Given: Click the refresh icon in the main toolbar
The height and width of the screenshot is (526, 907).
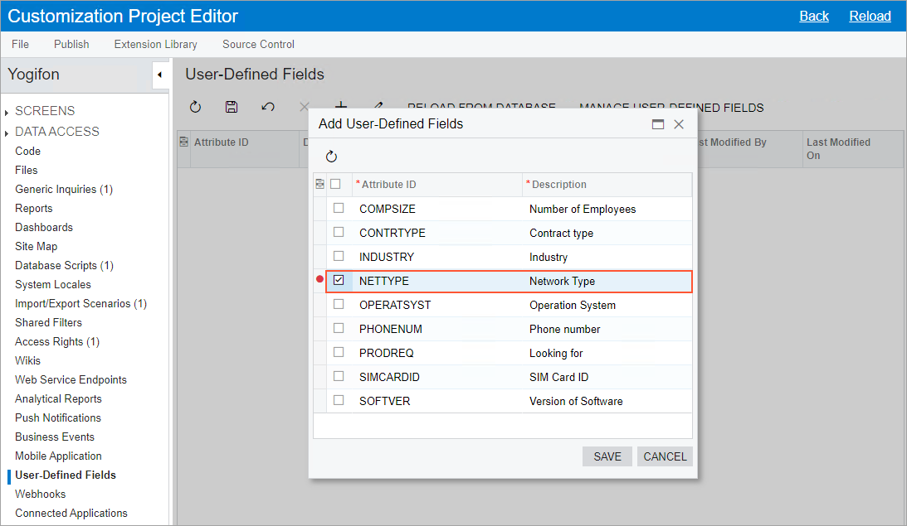Looking at the screenshot, I should pyautogui.click(x=196, y=107).
